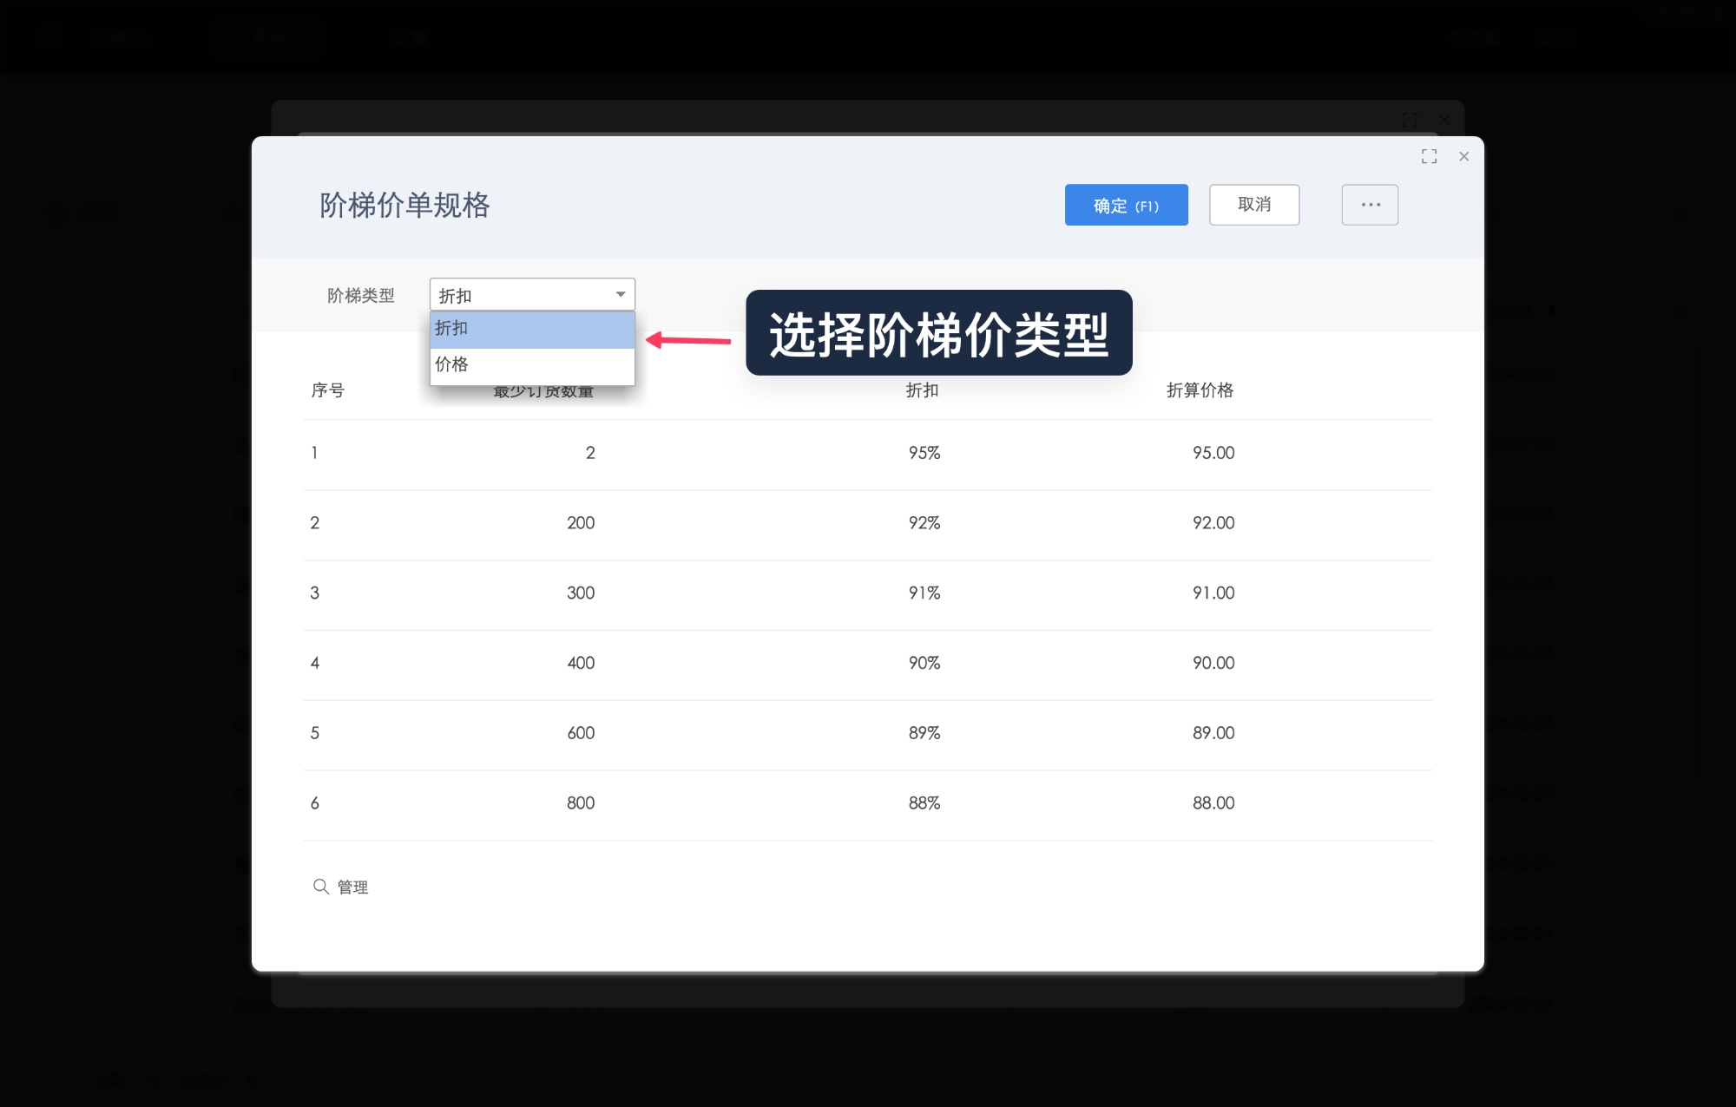Image resolution: width=1736 pixels, height=1107 pixels.
Task: Open the more options ellipsis menu
Action: click(x=1369, y=205)
